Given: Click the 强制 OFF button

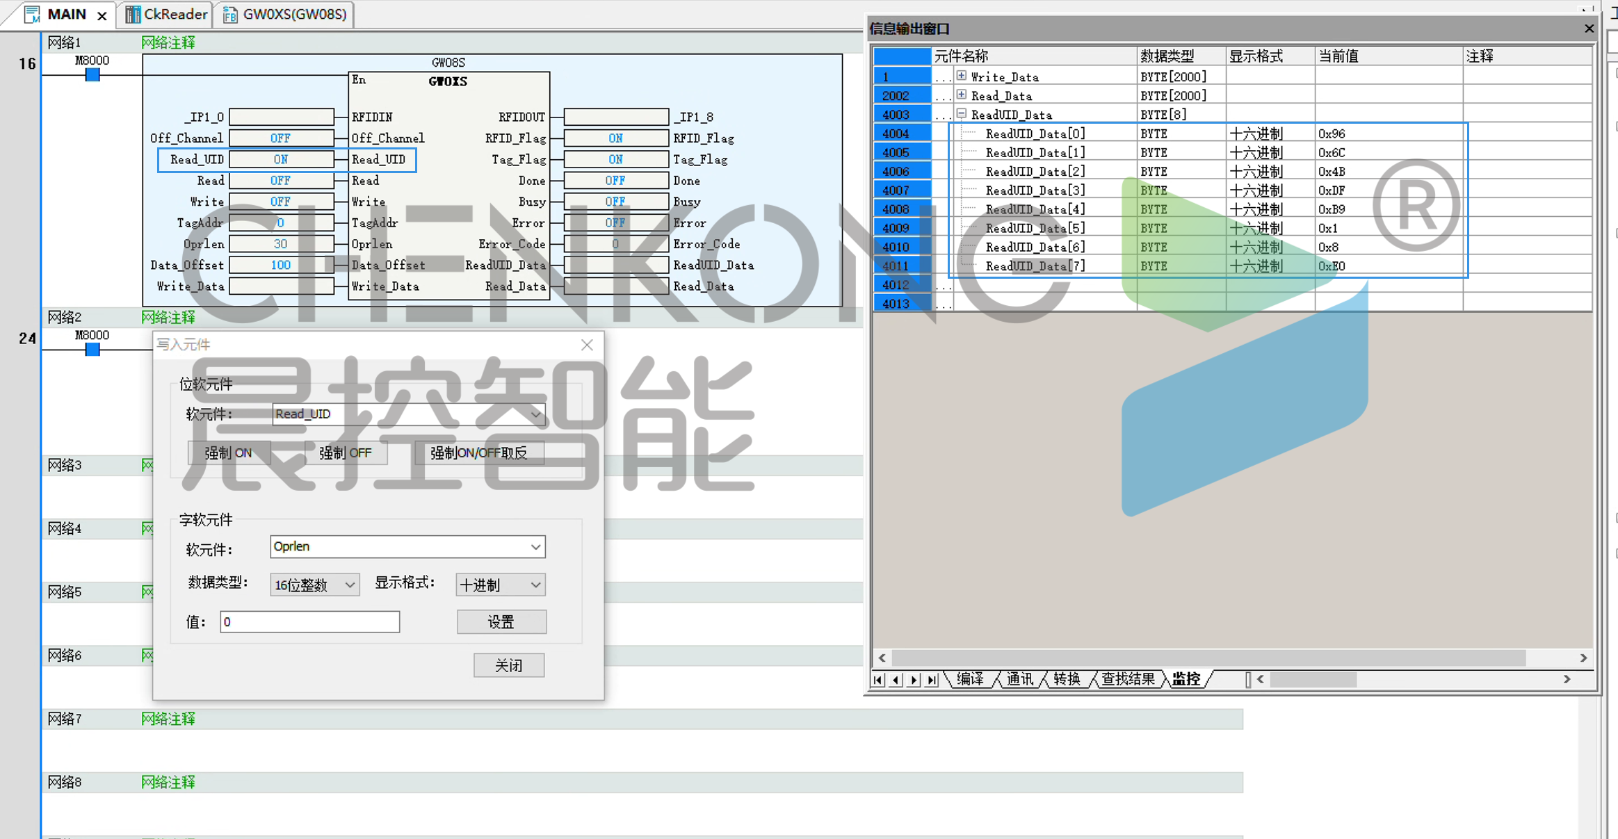Looking at the screenshot, I should click(x=346, y=453).
